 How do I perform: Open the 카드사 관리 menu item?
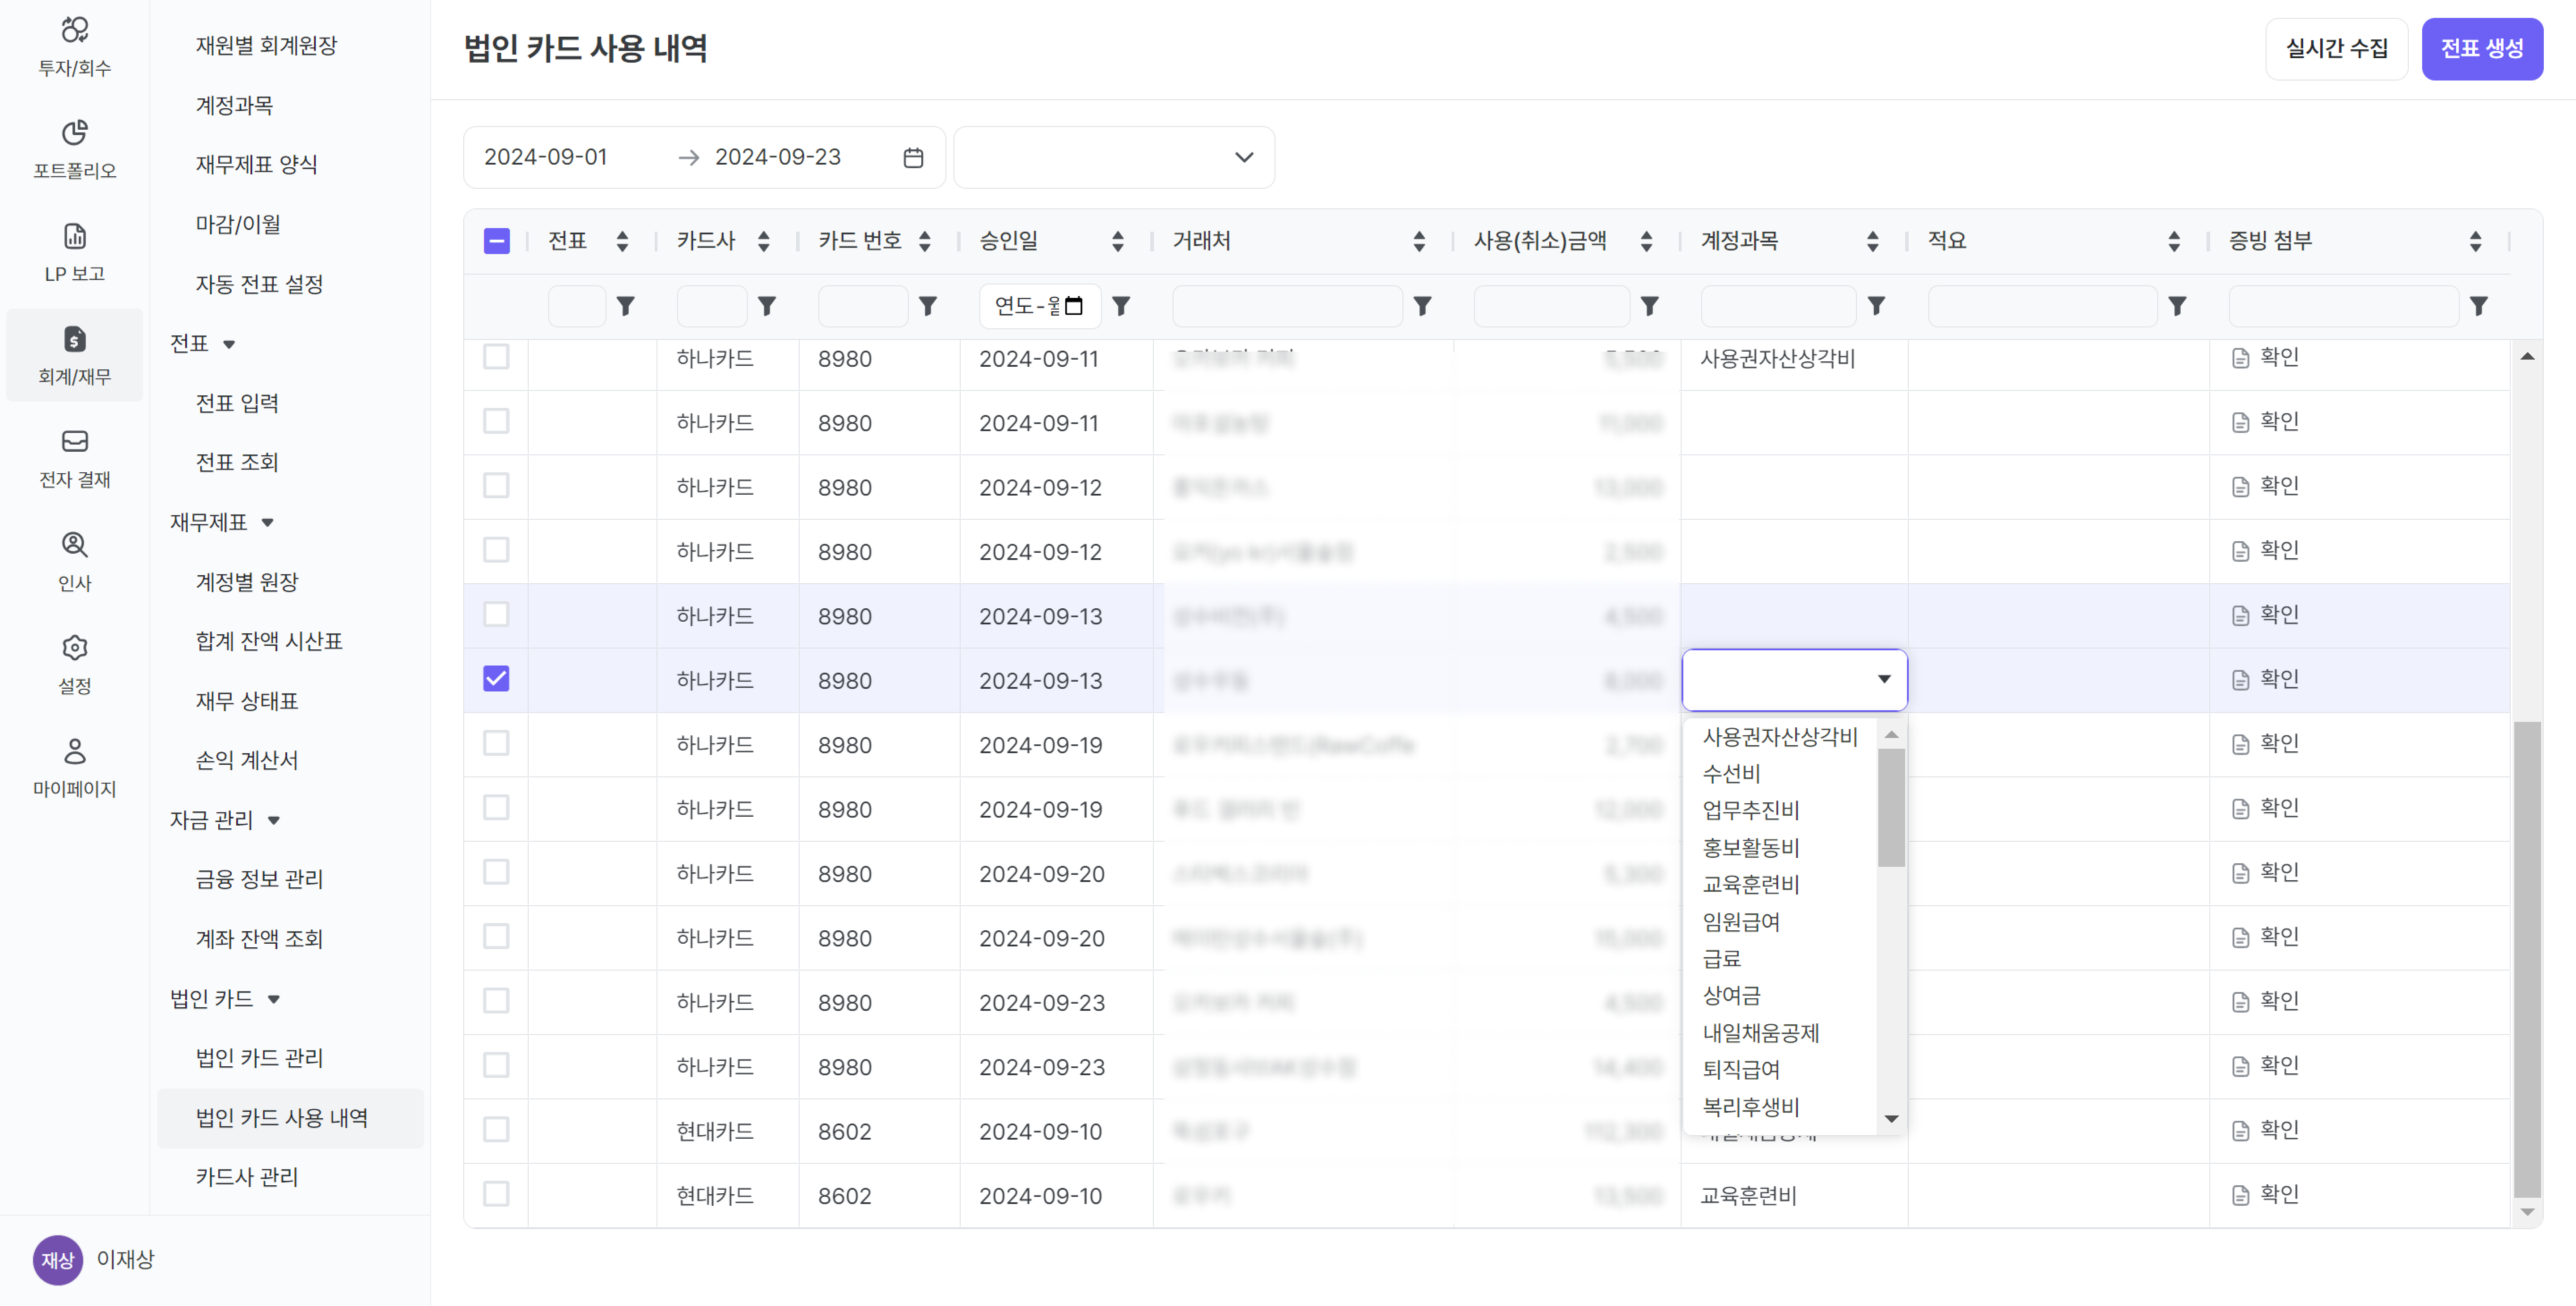247,1177
